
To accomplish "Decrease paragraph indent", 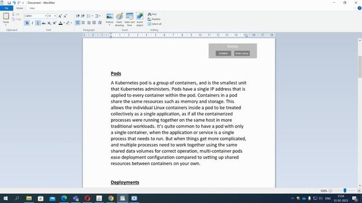I will (x=78, y=16).
